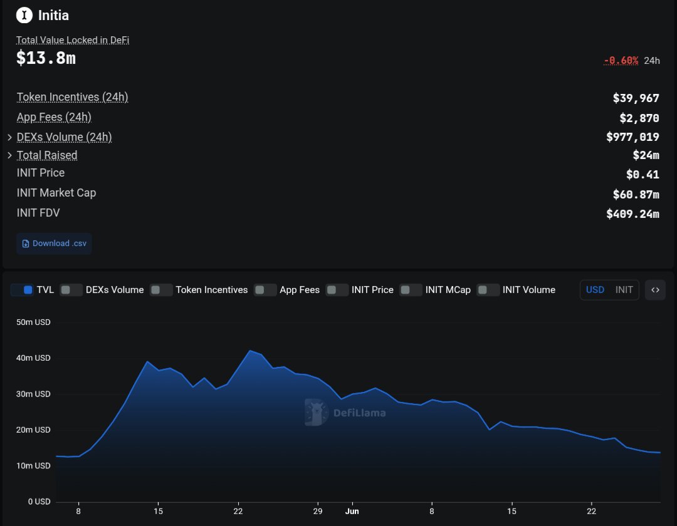Click the $2,870 app fees value
This screenshot has height=526, width=677.
[639, 118]
